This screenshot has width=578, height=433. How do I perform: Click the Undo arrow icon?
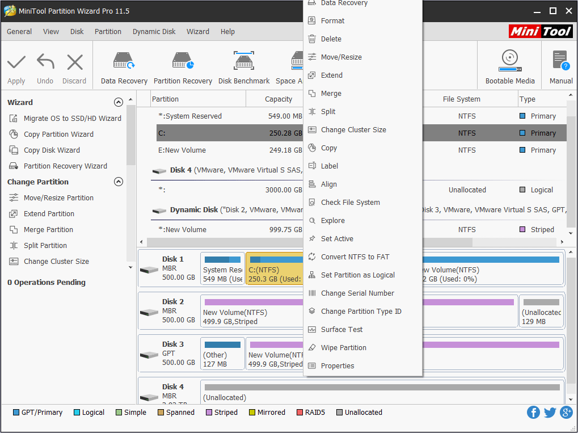point(45,62)
